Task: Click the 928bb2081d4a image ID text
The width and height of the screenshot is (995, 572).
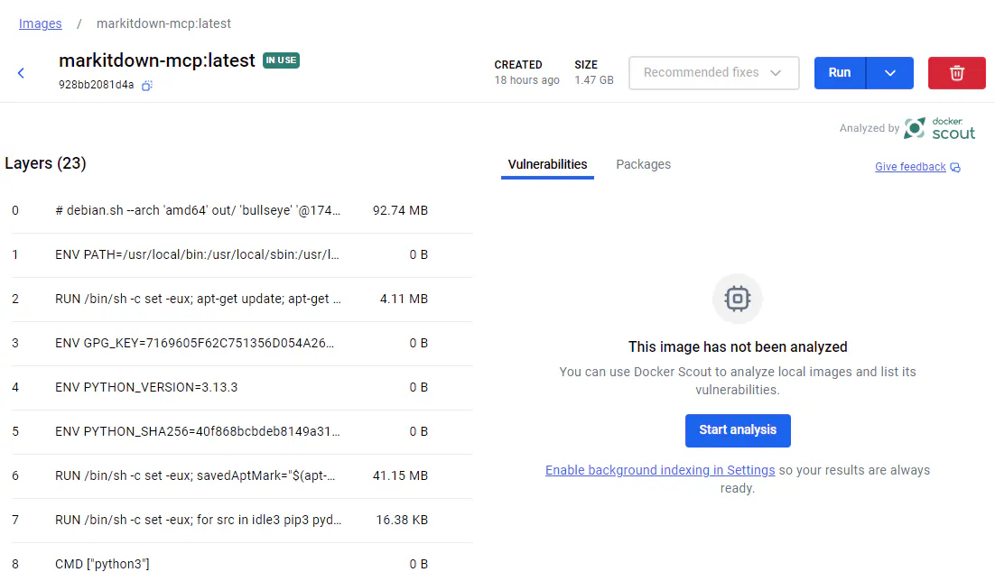Action: (96, 85)
